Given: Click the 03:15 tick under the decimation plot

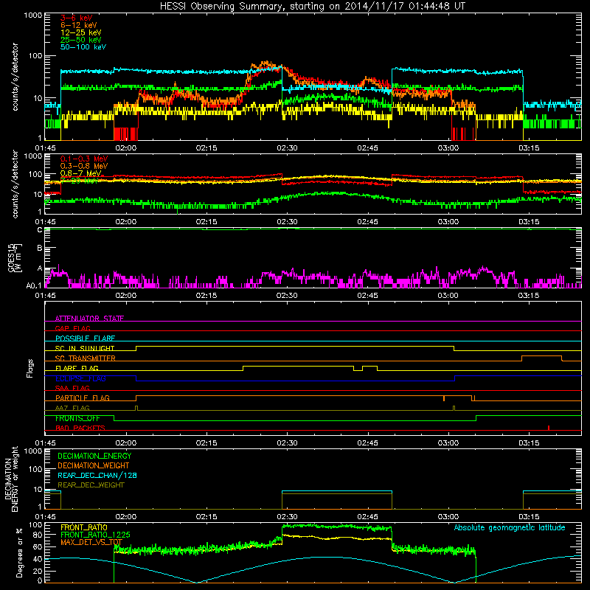Looking at the screenshot, I should click(529, 517).
